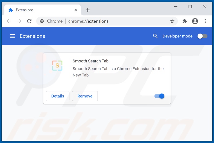This screenshot has height=143, width=214.
Task: Open the Extensions puzzle-piece toolbar icon
Action: point(185,21)
